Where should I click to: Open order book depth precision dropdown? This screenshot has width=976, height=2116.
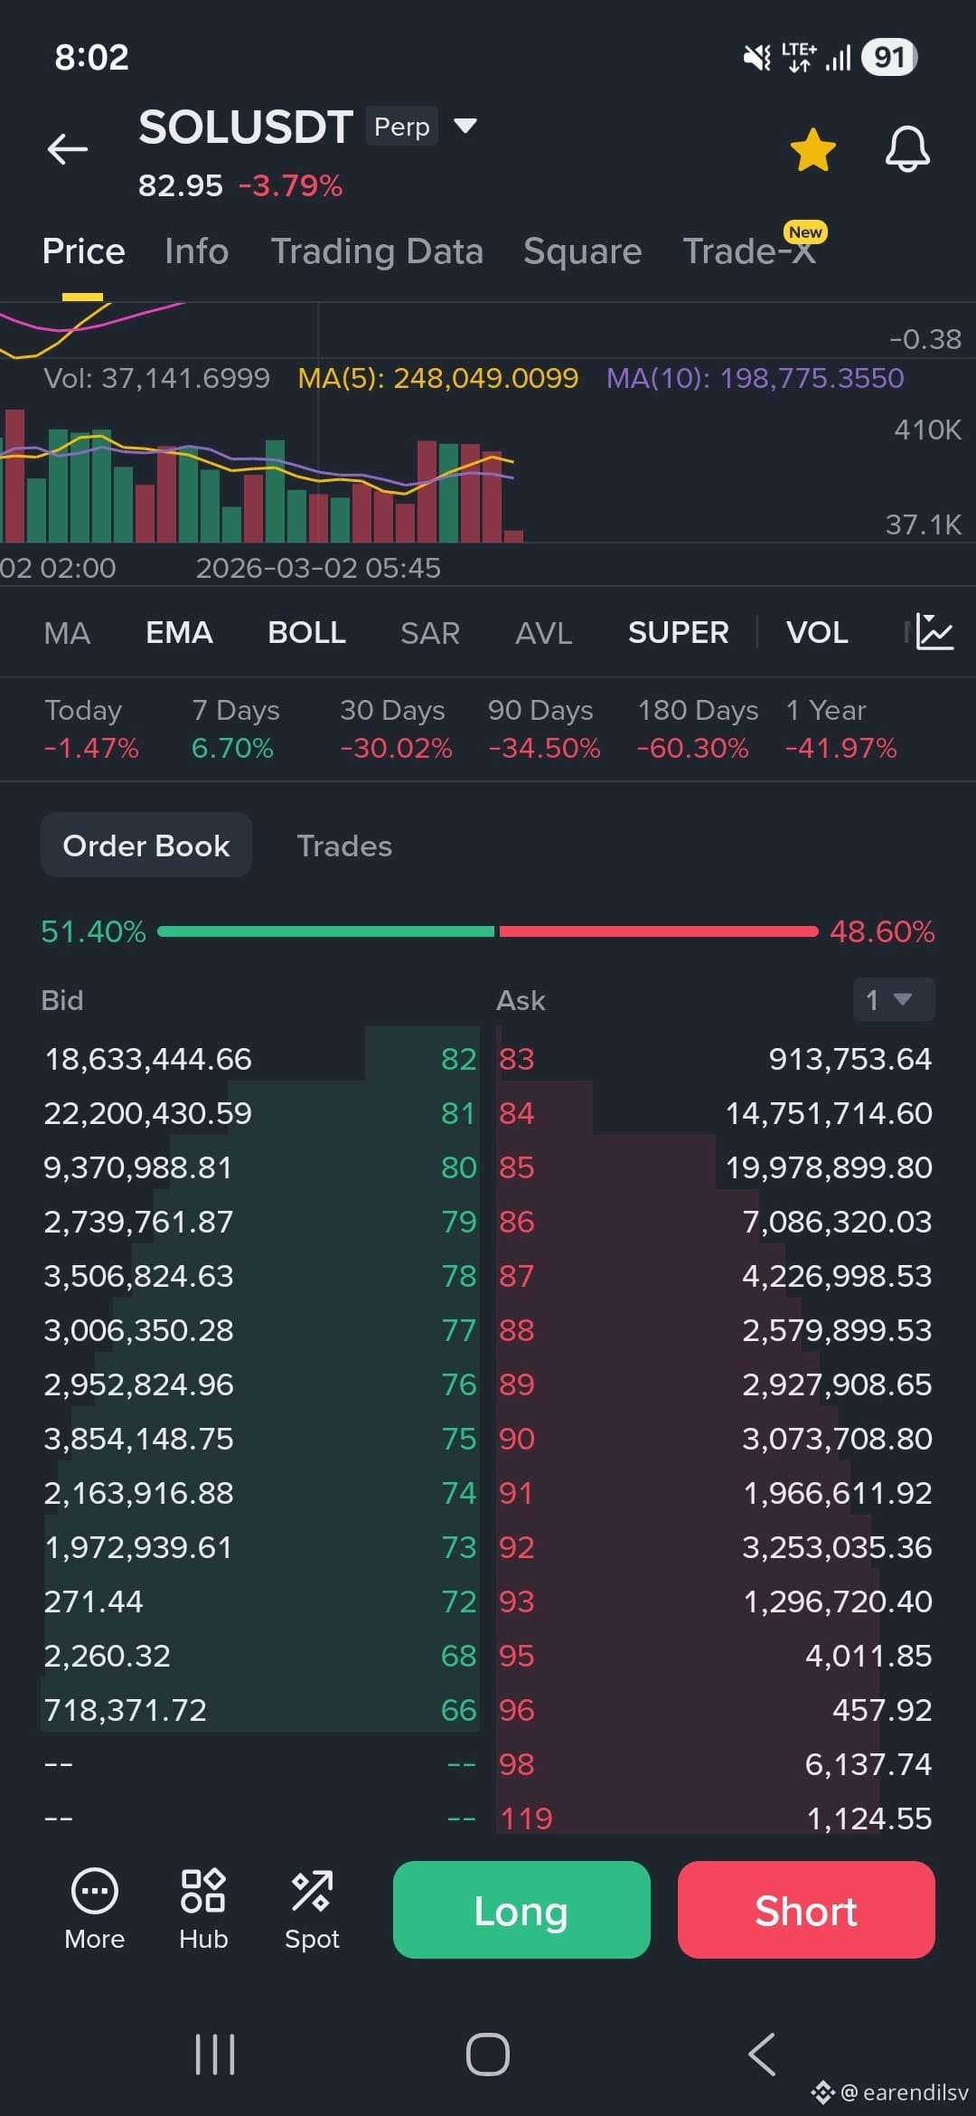point(894,999)
